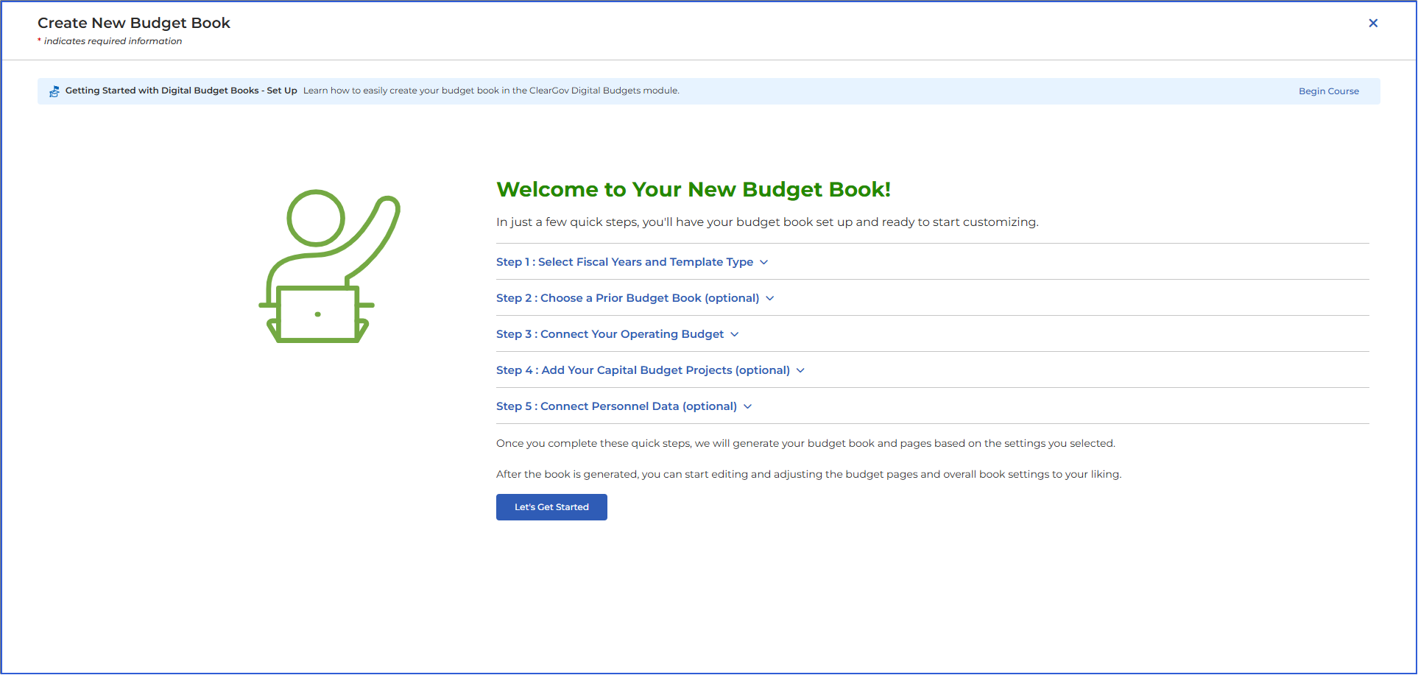
Task: Expand Step 5 chevron arrow
Action: pyautogui.click(x=748, y=406)
